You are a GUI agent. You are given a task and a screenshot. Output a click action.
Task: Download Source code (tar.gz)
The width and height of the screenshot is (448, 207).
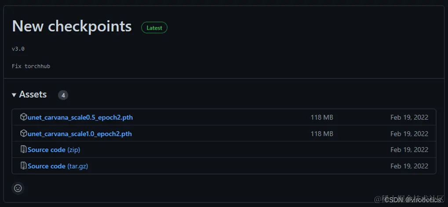[58, 166]
